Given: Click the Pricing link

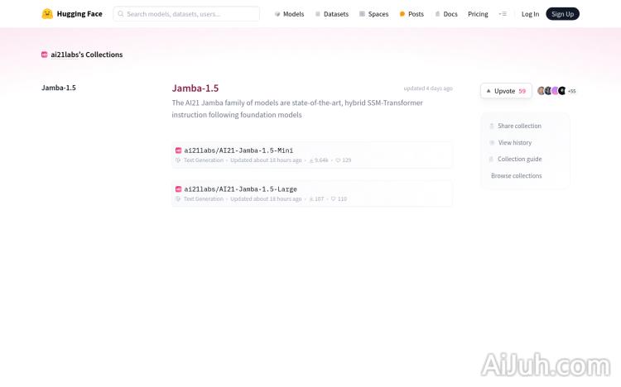Looking at the screenshot, I should click(x=478, y=14).
